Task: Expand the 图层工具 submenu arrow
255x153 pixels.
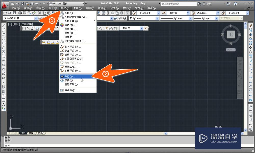Action: pyautogui.click(x=94, y=21)
